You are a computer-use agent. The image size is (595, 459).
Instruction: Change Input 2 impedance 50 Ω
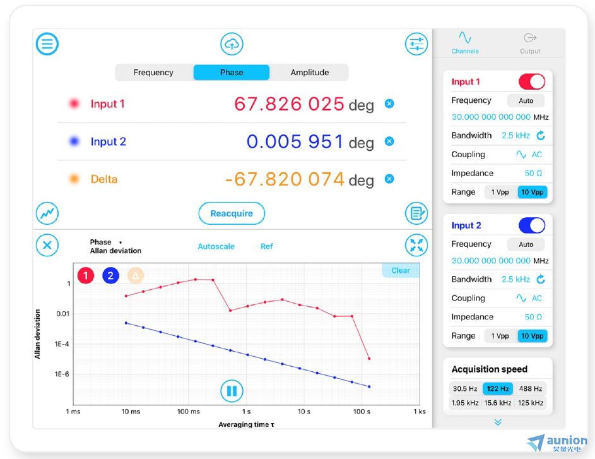pos(533,317)
